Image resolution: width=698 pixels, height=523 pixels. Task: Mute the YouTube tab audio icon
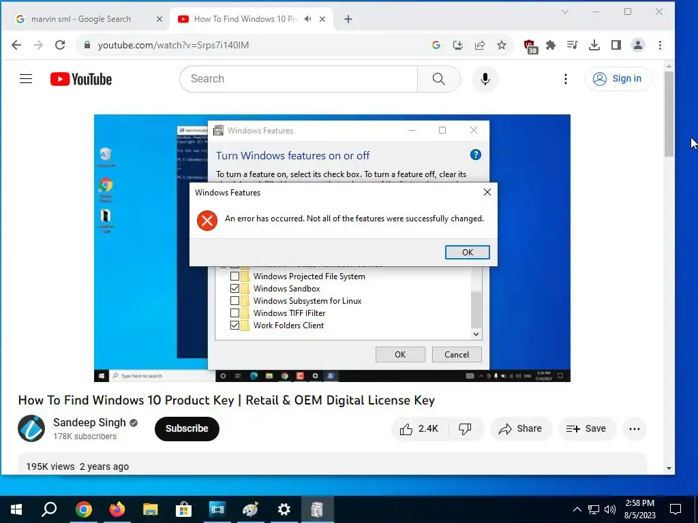pyautogui.click(x=307, y=18)
